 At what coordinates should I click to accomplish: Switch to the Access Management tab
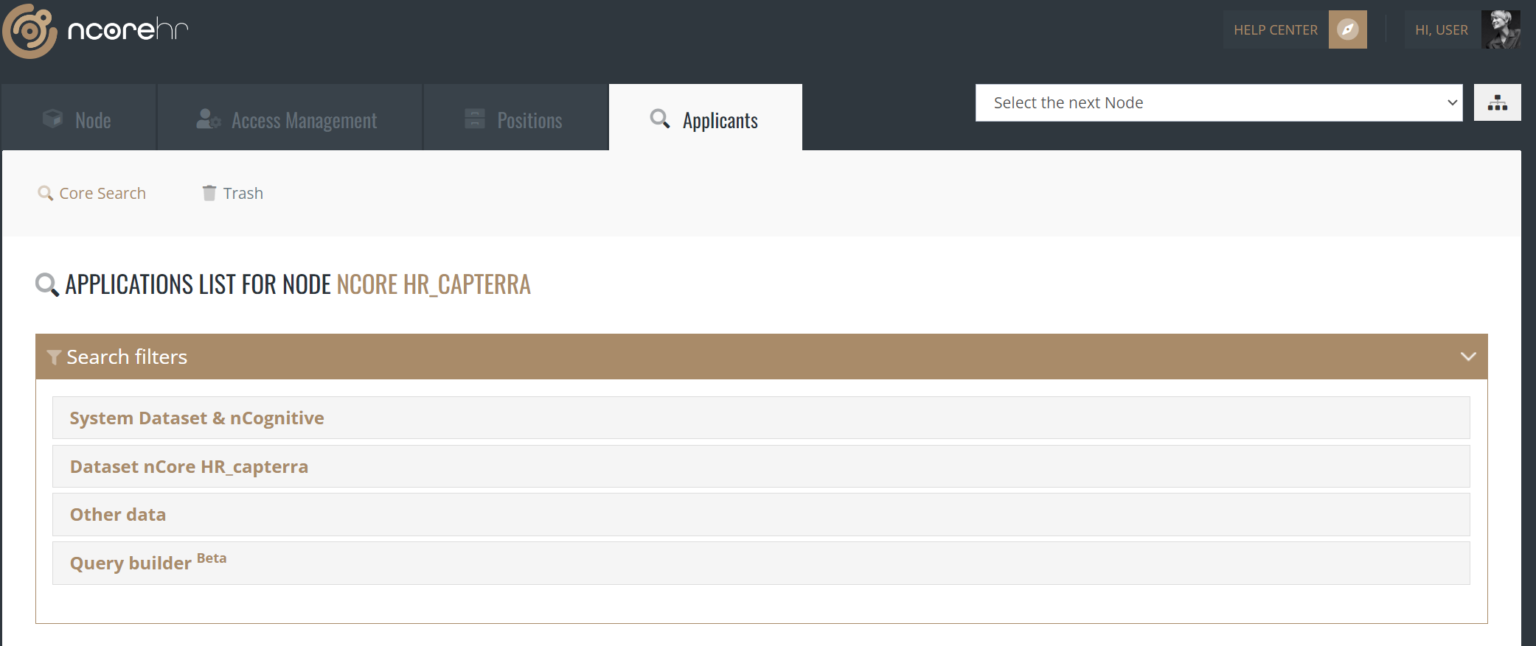point(290,118)
